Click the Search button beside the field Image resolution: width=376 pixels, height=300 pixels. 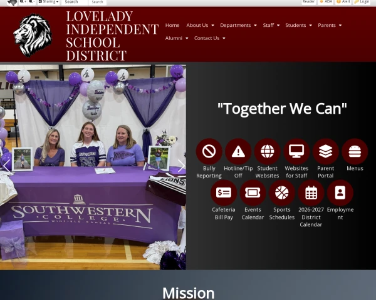point(97,2)
